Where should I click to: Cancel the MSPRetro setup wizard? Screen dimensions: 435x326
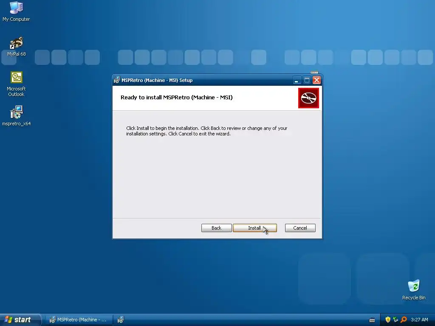click(x=300, y=228)
